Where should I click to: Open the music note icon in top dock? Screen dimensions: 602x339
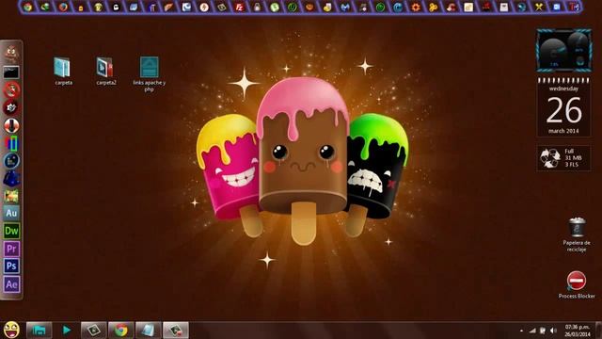pos(363,7)
